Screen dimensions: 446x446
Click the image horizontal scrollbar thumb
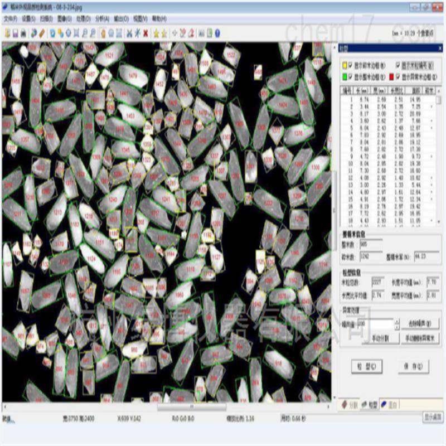[192, 407]
